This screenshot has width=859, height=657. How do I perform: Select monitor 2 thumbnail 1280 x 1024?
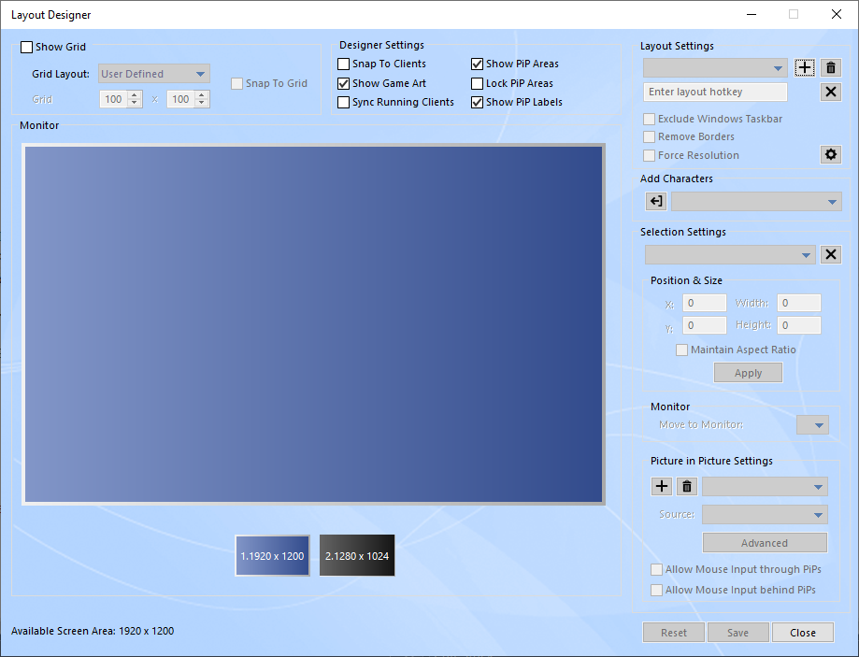(357, 556)
